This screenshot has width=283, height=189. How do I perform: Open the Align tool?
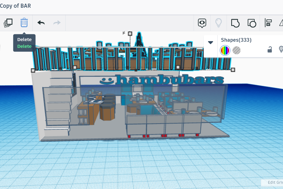point(268,23)
